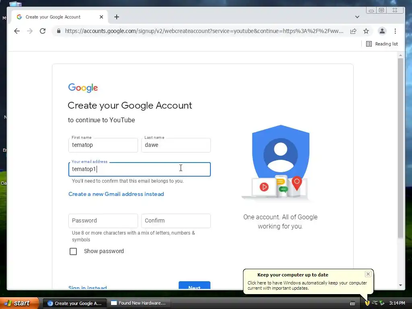The width and height of the screenshot is (412, 309).
Task: Open the Chrome three-dot menu
Action: point(395,31)
